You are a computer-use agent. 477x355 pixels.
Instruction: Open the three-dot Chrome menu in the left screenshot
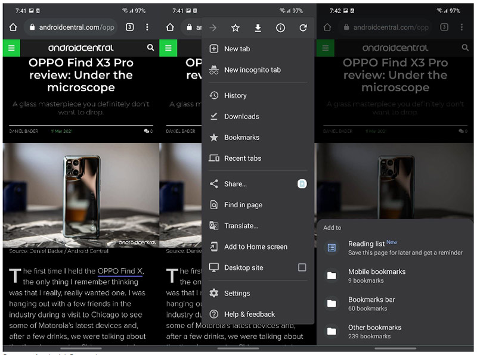(147, 27)
